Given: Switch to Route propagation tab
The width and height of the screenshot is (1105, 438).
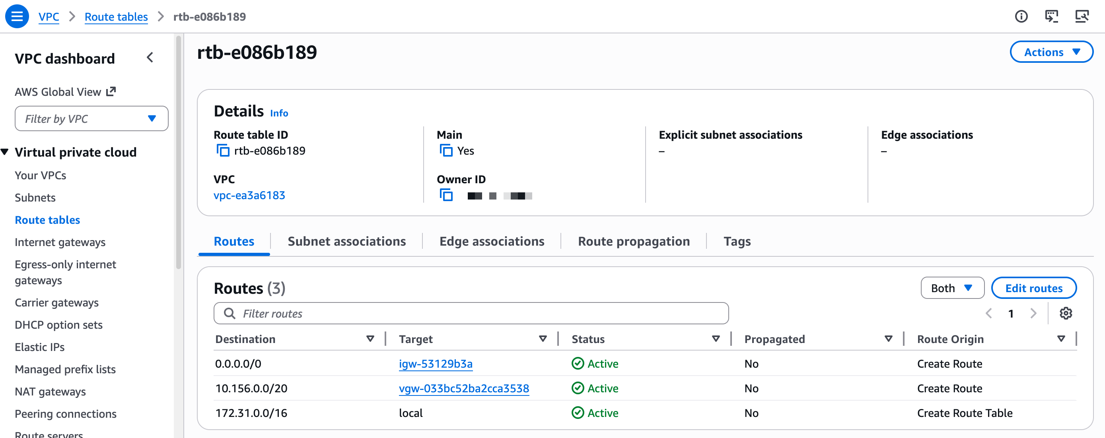Looking at the screenshot, I should click(x=634, y=241).
